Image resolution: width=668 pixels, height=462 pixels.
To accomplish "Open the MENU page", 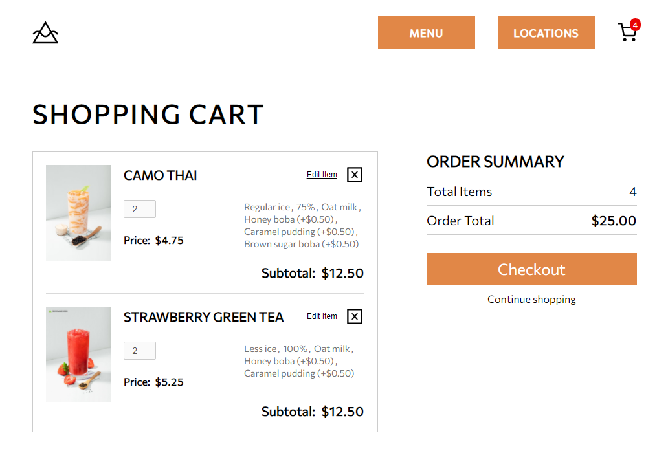I will pos(426,32).
